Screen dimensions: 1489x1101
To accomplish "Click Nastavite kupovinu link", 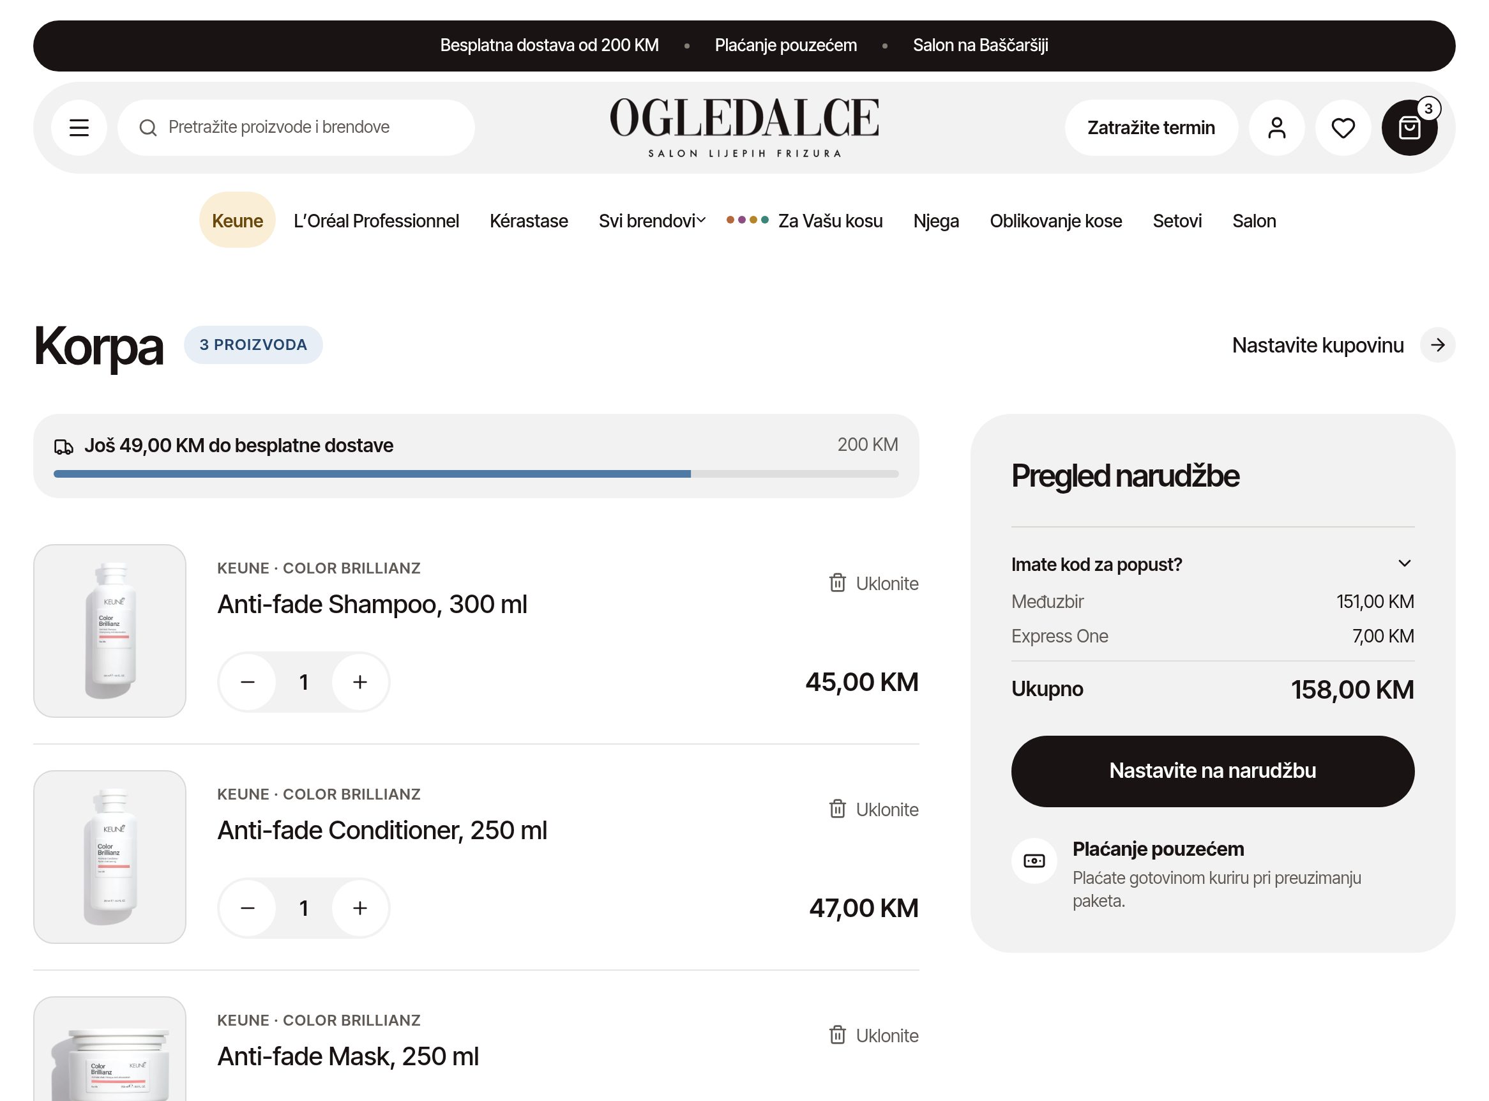I will point(1318,345).
